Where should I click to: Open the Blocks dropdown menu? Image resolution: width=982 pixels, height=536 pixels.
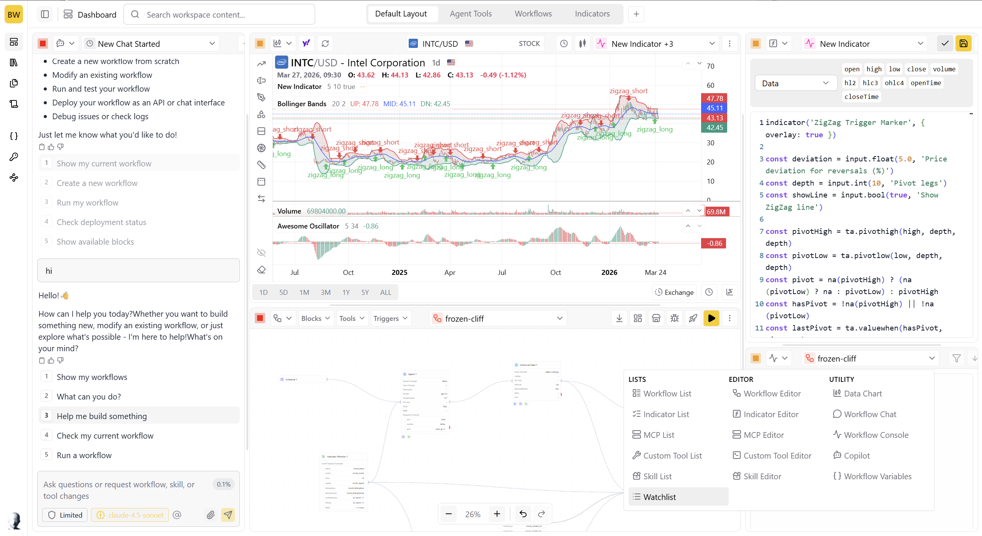315,318
